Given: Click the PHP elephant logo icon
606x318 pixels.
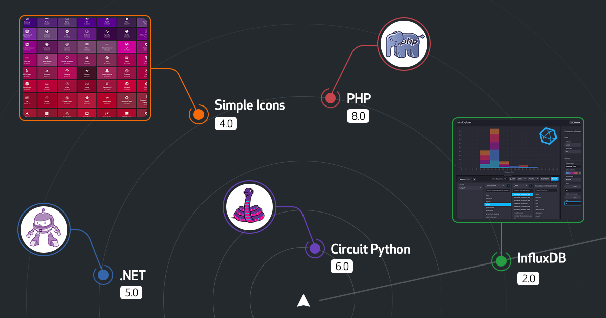Looking at the screenshot, I should pyautogui.click(x=403, y=43).
